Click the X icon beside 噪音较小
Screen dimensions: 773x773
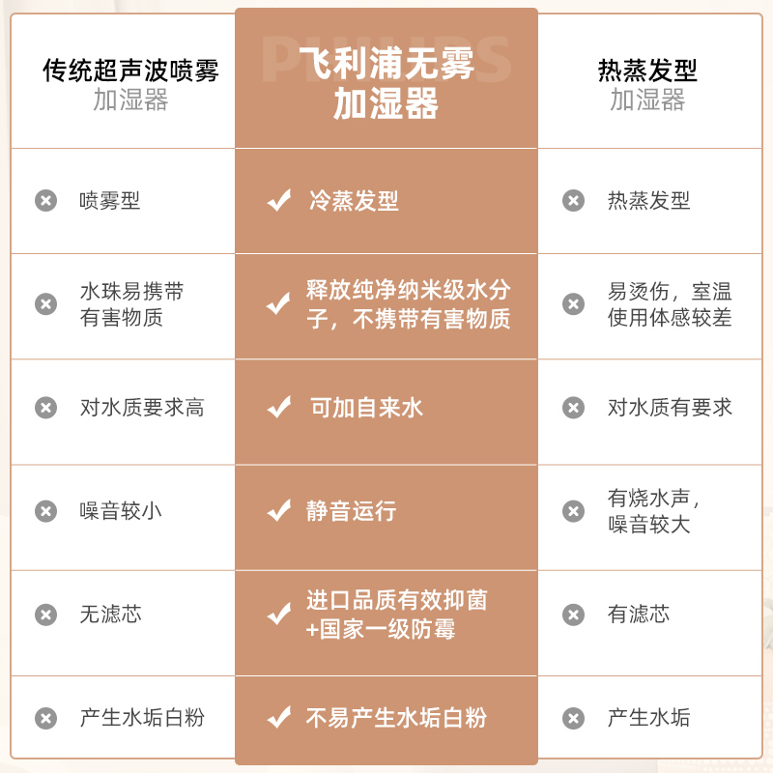click(x=45, y=511)
